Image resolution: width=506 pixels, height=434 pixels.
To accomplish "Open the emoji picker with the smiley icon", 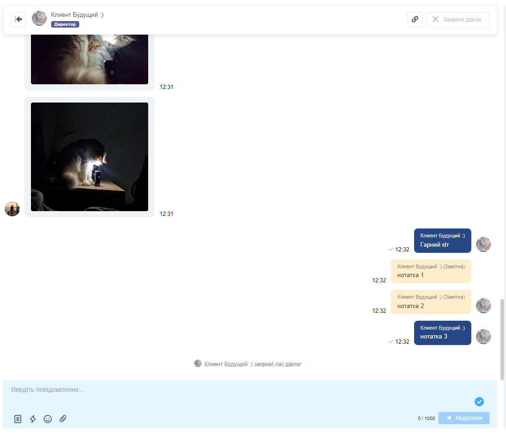I will tap(48, 419).
